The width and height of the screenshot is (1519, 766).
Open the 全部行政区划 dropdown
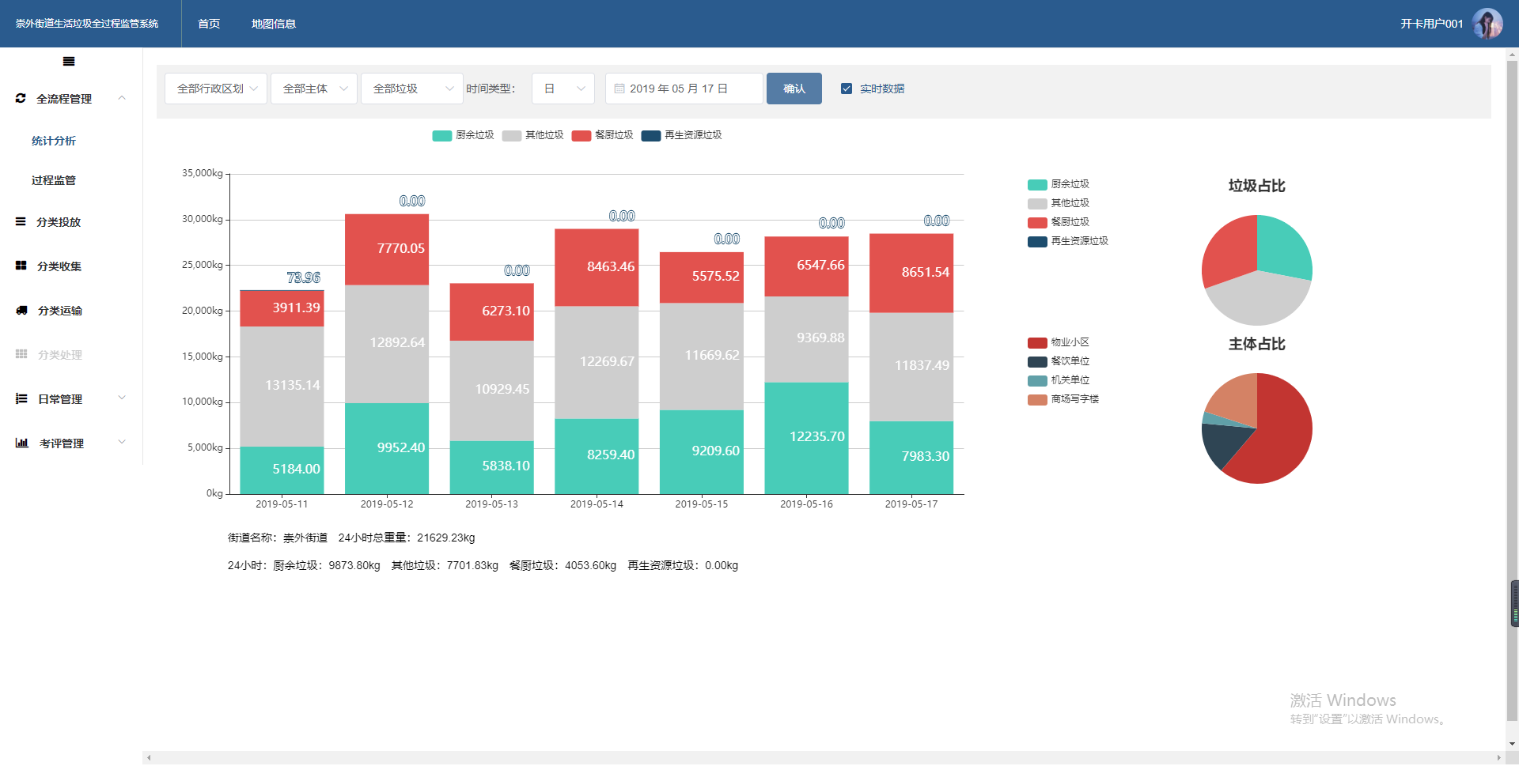216,89
